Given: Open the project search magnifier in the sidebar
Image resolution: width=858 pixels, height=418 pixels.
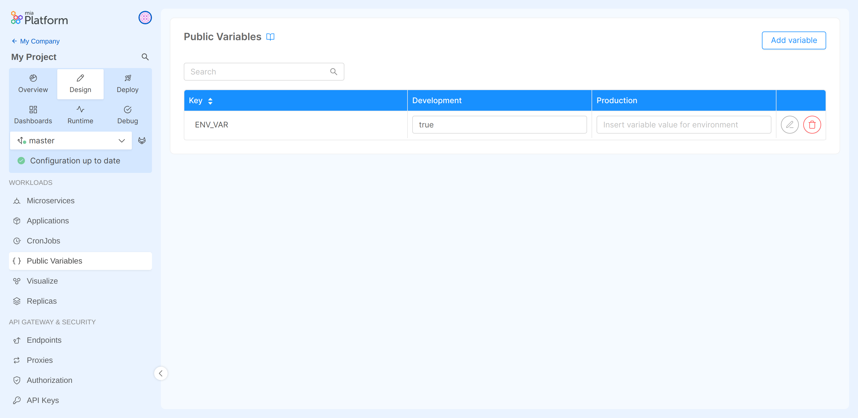Looking at the screenshot, I should click(145, 57).
